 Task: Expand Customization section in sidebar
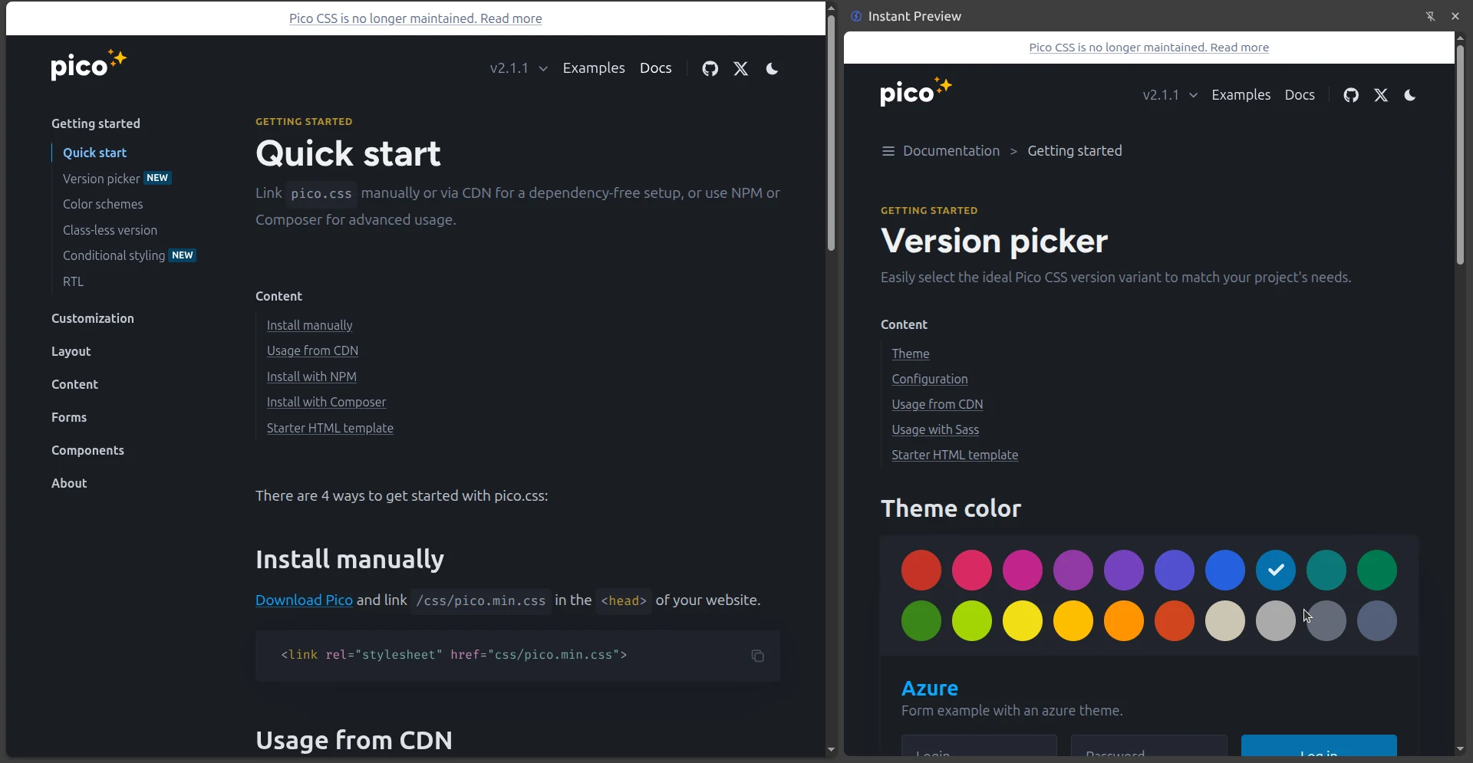(x=93, y=318)
